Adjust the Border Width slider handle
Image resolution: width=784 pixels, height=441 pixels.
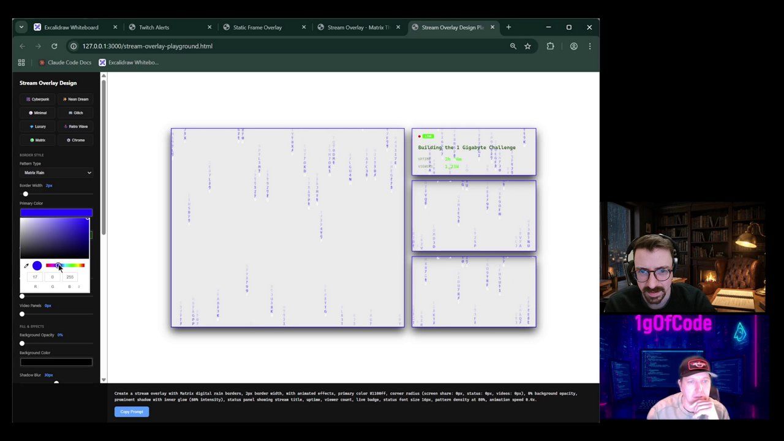pos(25,194)
